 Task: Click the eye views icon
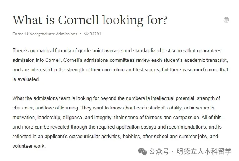point(86,34)
